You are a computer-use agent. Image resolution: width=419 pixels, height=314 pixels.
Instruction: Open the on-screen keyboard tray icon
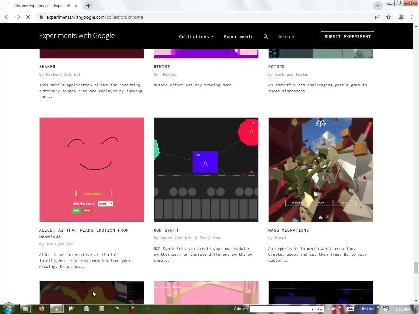[x=350, y=309]
